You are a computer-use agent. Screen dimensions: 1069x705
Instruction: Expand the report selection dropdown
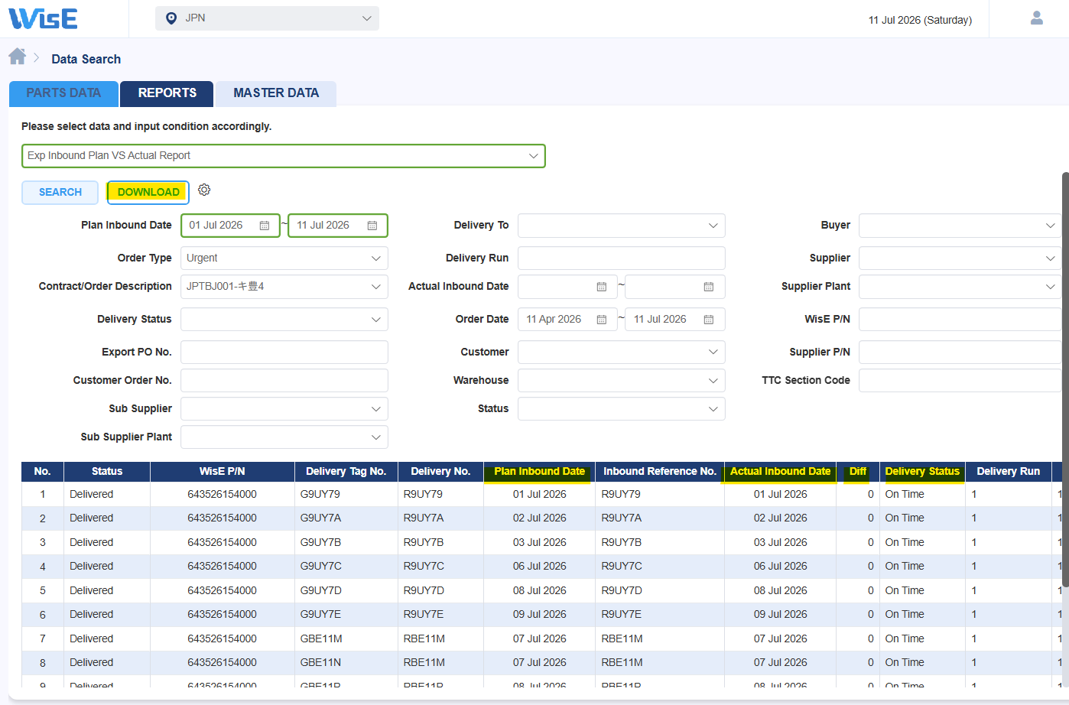tap(284, 156)
